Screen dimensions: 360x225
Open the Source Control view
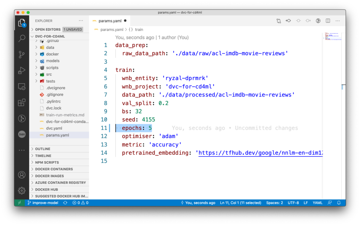tap(22, 54)
